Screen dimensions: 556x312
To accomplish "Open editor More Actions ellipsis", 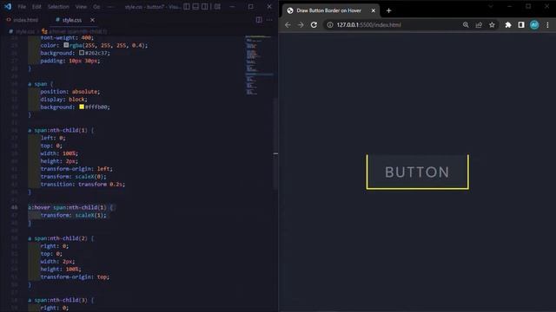I will click(x=269, y=20).
